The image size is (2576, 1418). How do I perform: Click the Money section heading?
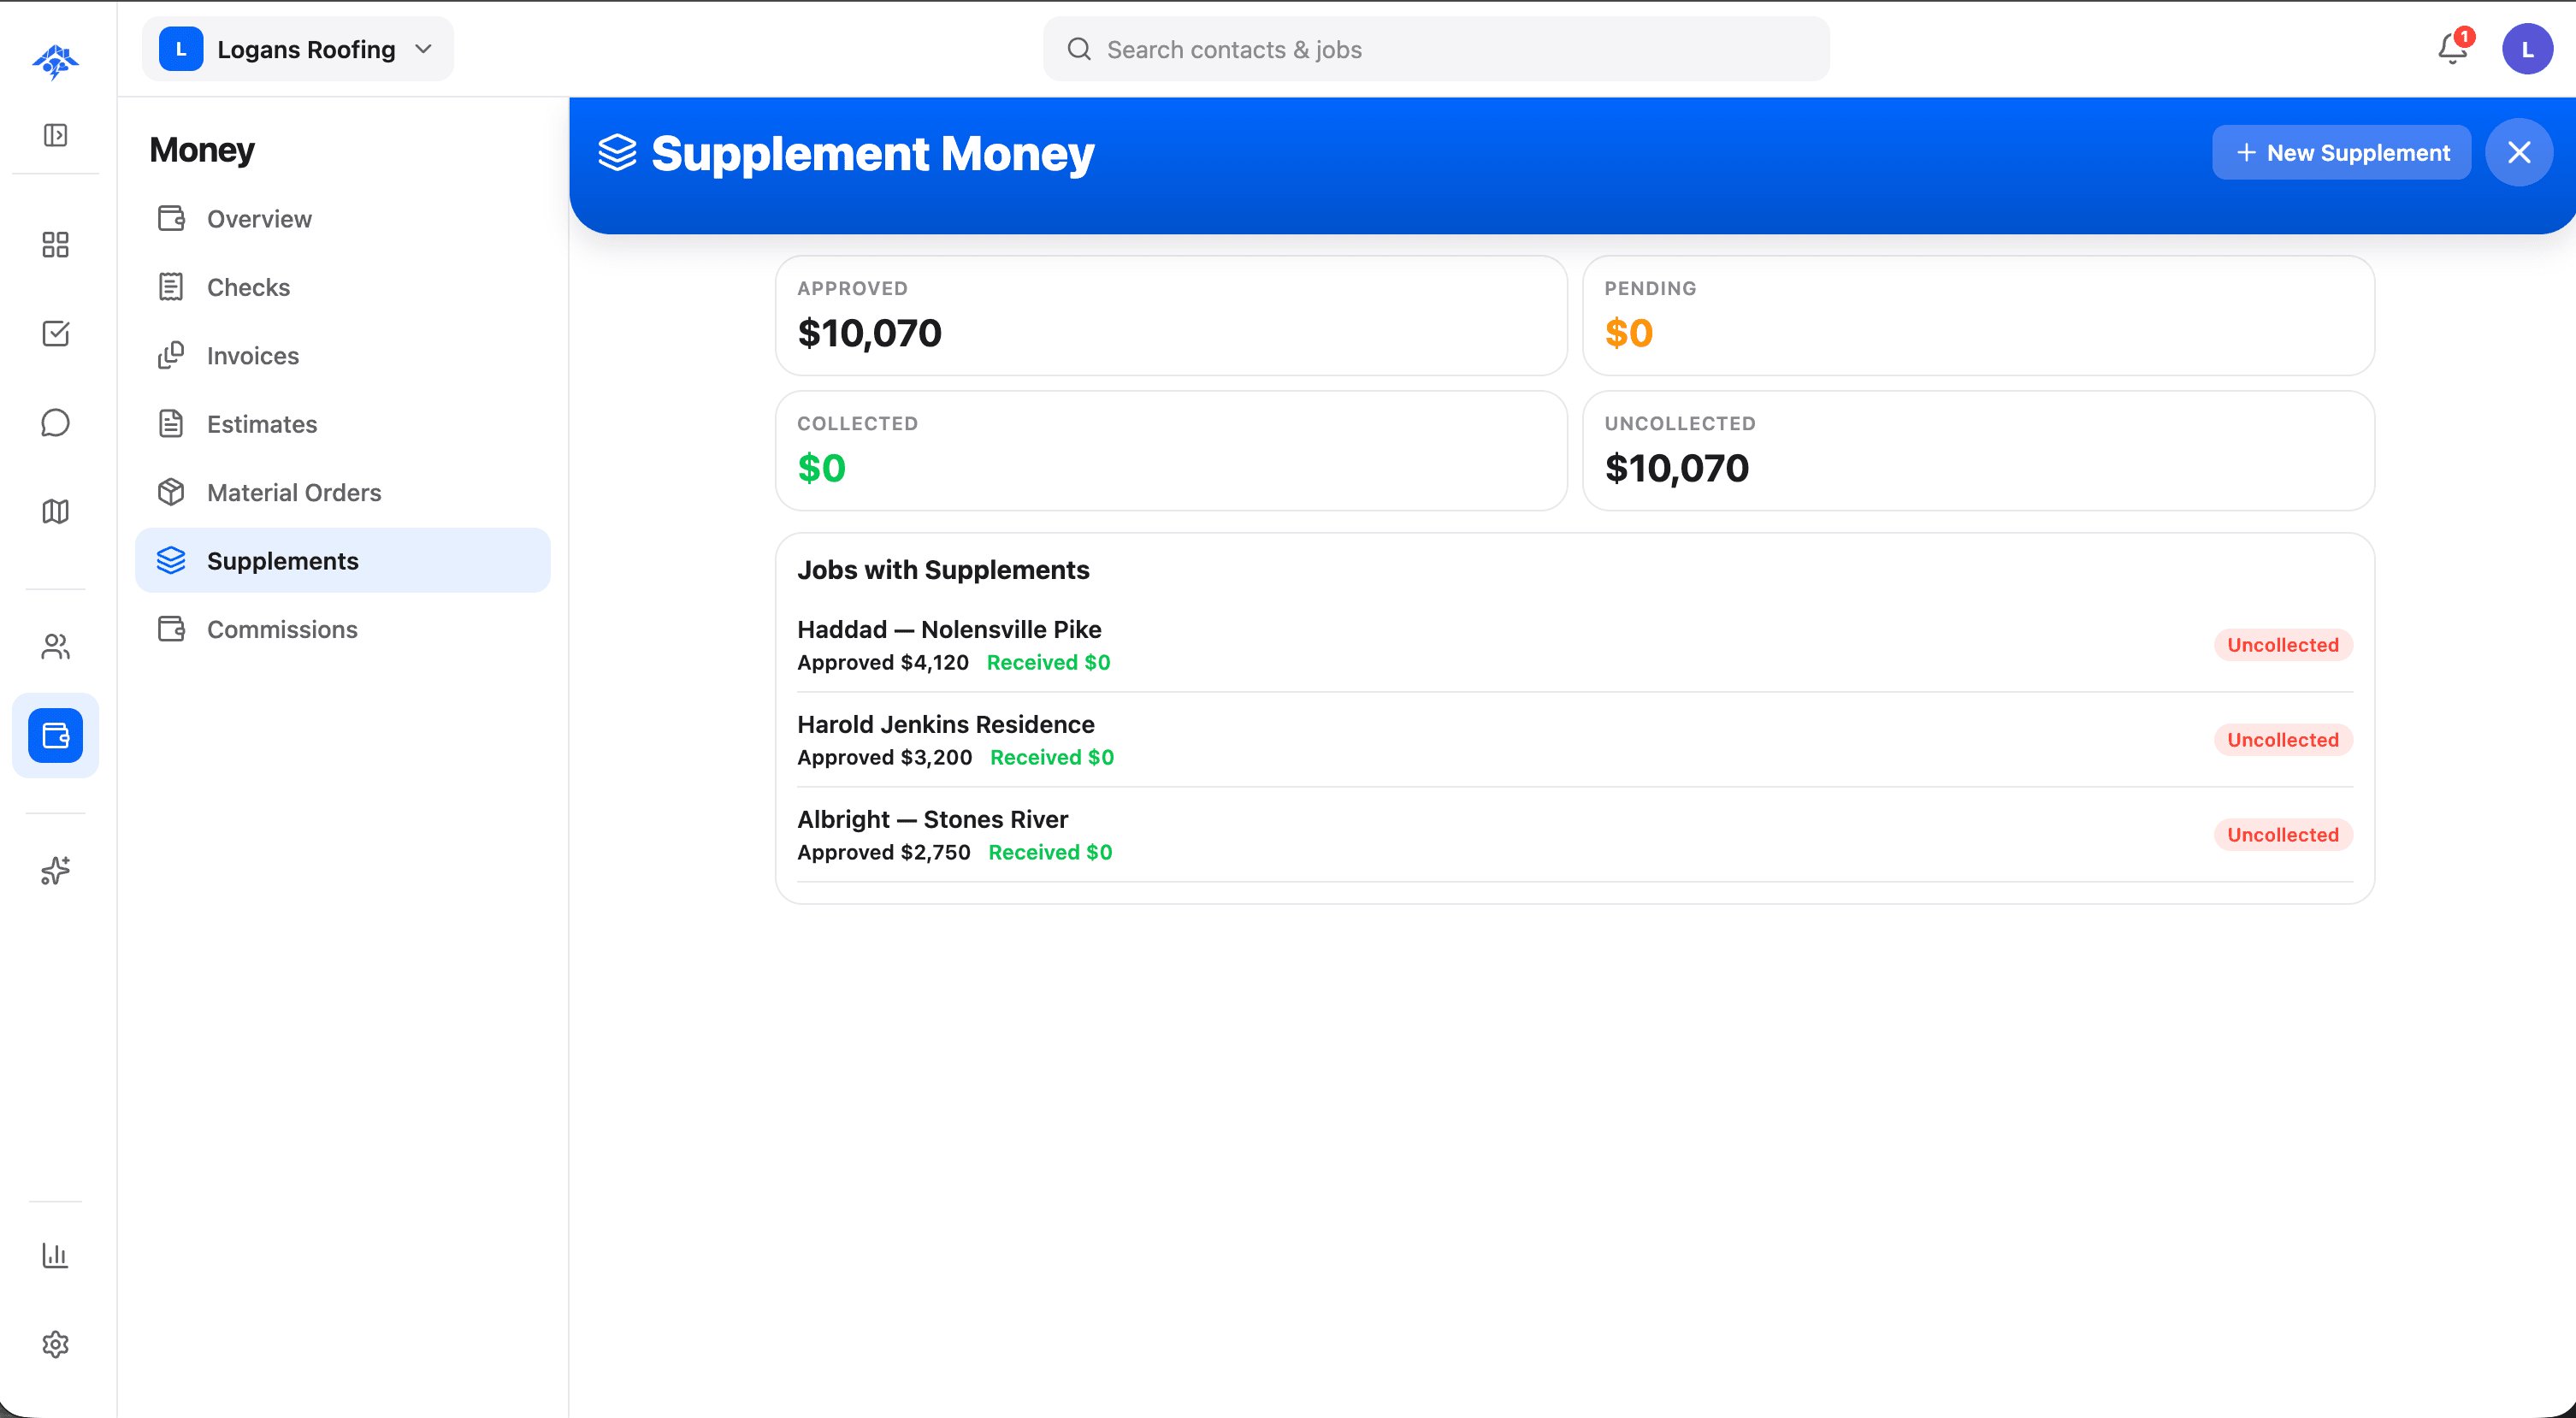click(202, 150)
